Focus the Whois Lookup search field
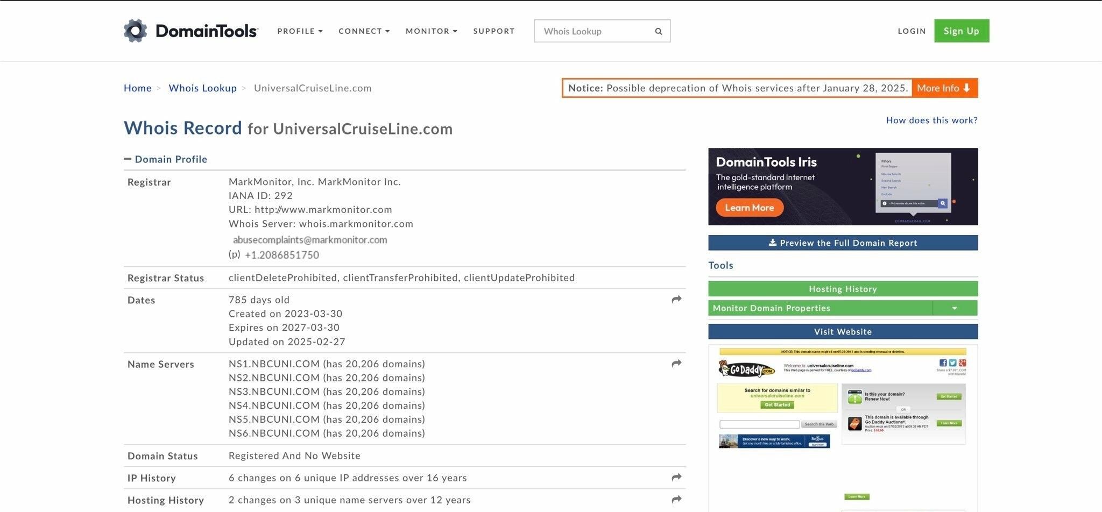The width and height of the screenshot is (1102, 512). tap(592, 31)
